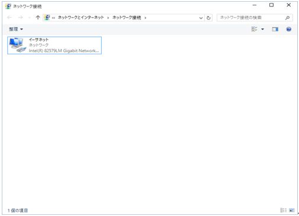Viewport: 299px width, 216px height.
Task: Click the address bar location icon
Action: pyautogui.click(x=47, y=17)
